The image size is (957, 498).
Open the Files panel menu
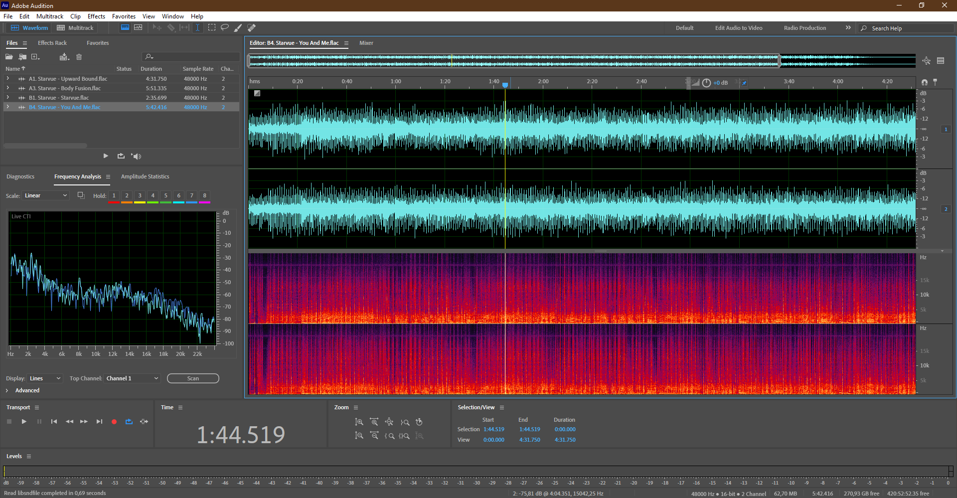click(x=25, y=43)
